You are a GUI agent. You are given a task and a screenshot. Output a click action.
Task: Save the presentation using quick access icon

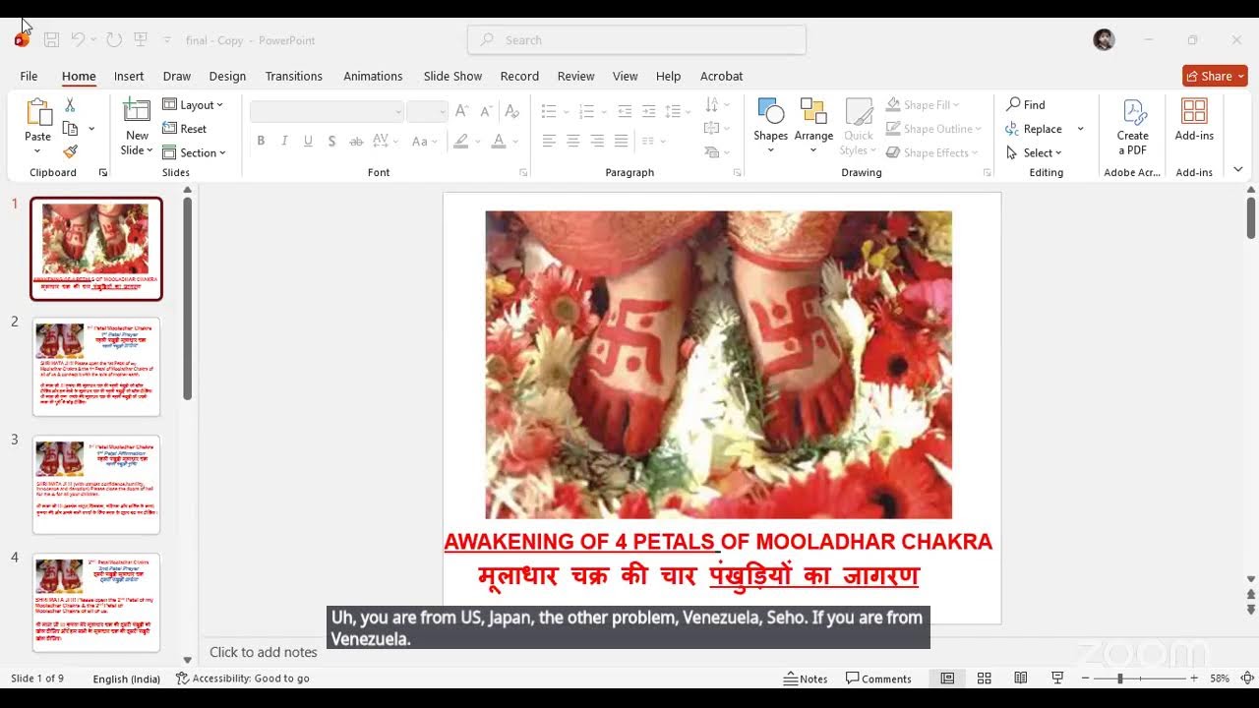point(52,40)
